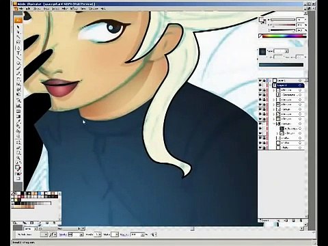328x246 pixels.
Task: Click Adobe logo at top of toolbox
Action: pyautogui.click(x=18, y=20)
